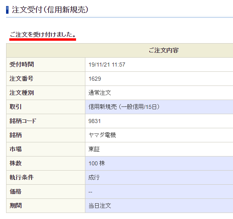Click the 成行 execution condition value

click(94, 177)
